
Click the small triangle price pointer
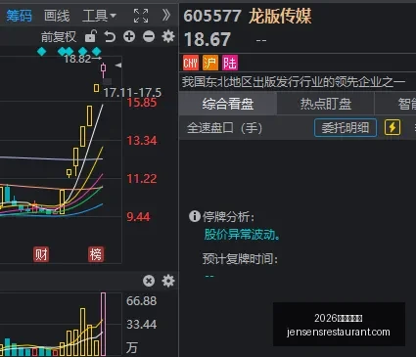(x=118, y=66)
